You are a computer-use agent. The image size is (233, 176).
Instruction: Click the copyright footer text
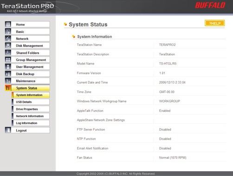coord(116,174)
